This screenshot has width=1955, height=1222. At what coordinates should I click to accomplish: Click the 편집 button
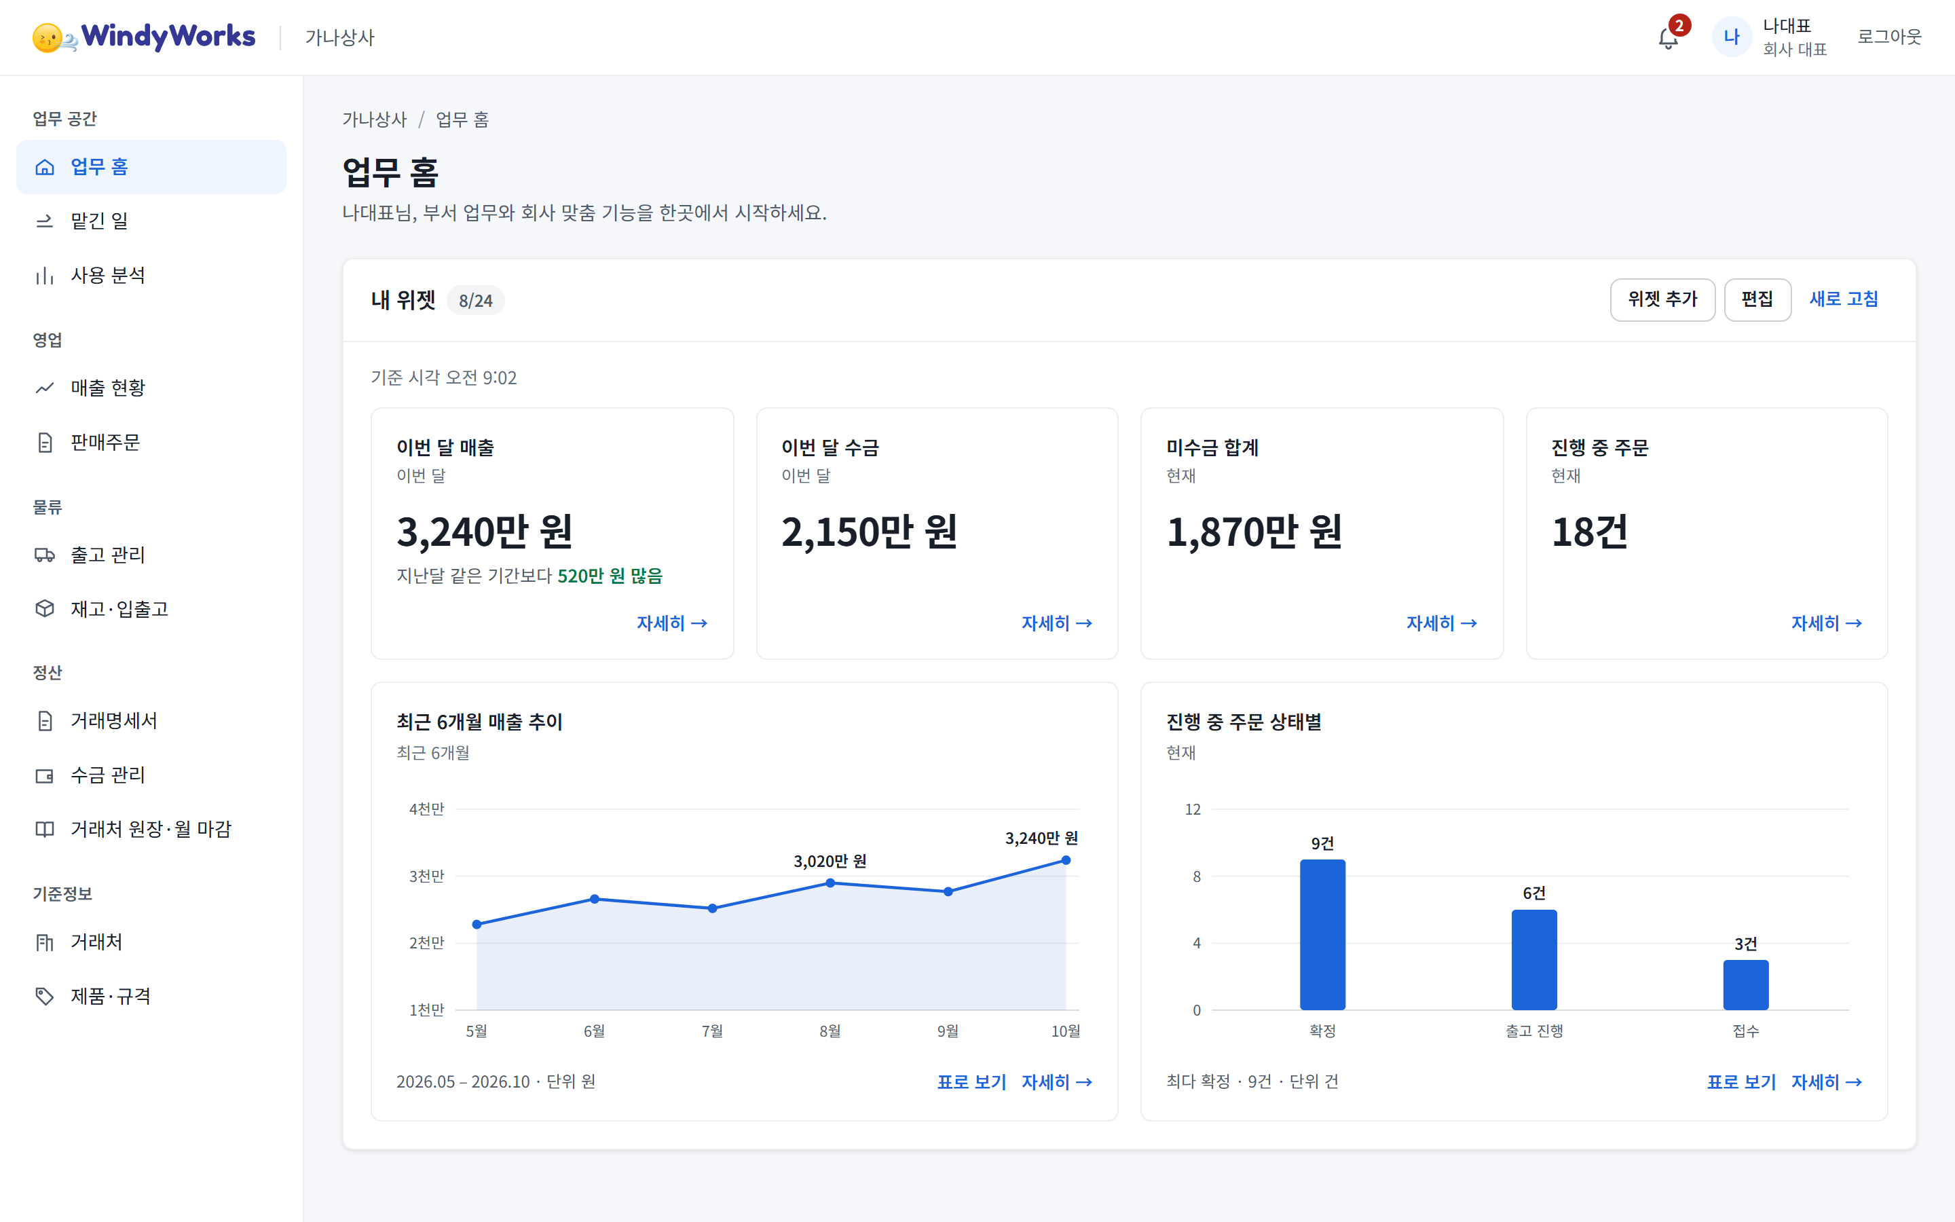1757,299
